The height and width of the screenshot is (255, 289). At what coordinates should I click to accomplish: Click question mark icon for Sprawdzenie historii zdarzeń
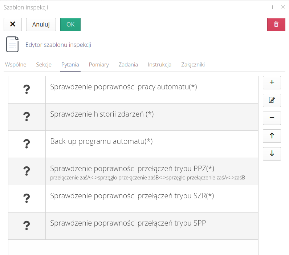[27, 117]
